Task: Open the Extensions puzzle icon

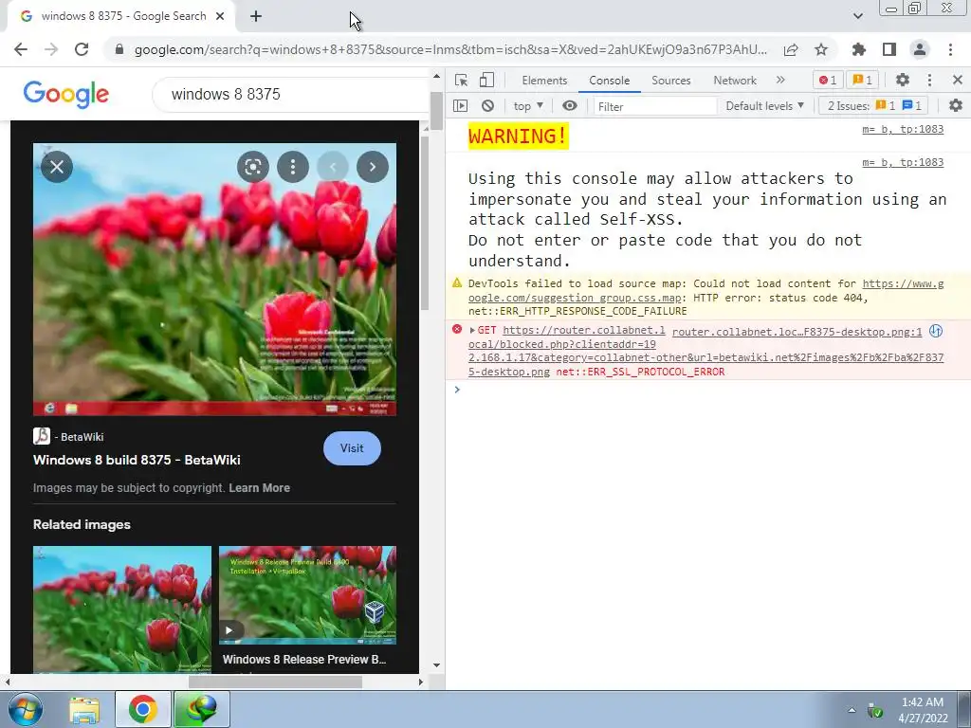Action: [x=858, y=49]
